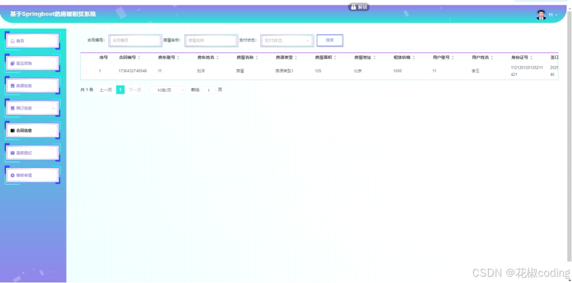The width and height of the screenshot is (572, 283).
Task: Click the landlord name cell 刘洋
Action: (200, 71)
